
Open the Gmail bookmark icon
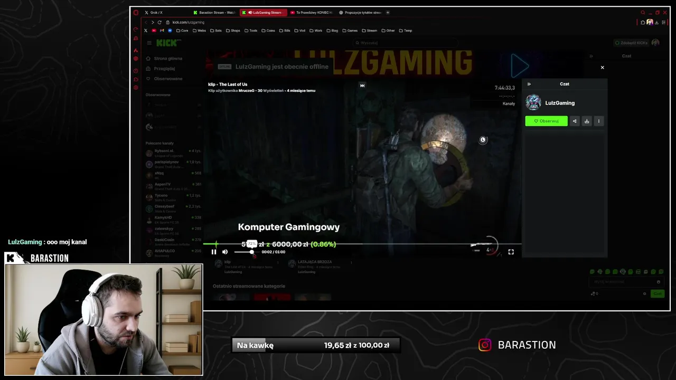point(162,31)
